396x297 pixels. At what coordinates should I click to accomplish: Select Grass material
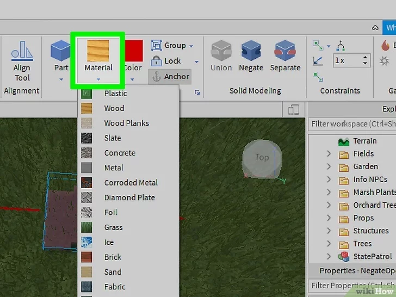[x=128, y=227]
